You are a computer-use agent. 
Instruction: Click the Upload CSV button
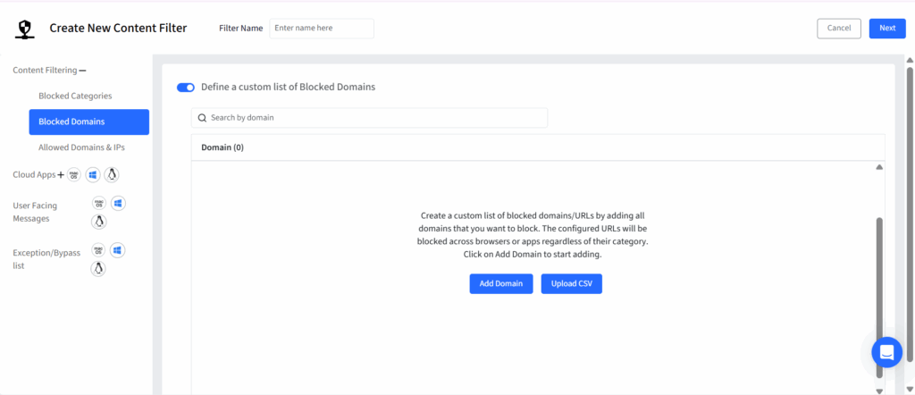coord(571,284)
